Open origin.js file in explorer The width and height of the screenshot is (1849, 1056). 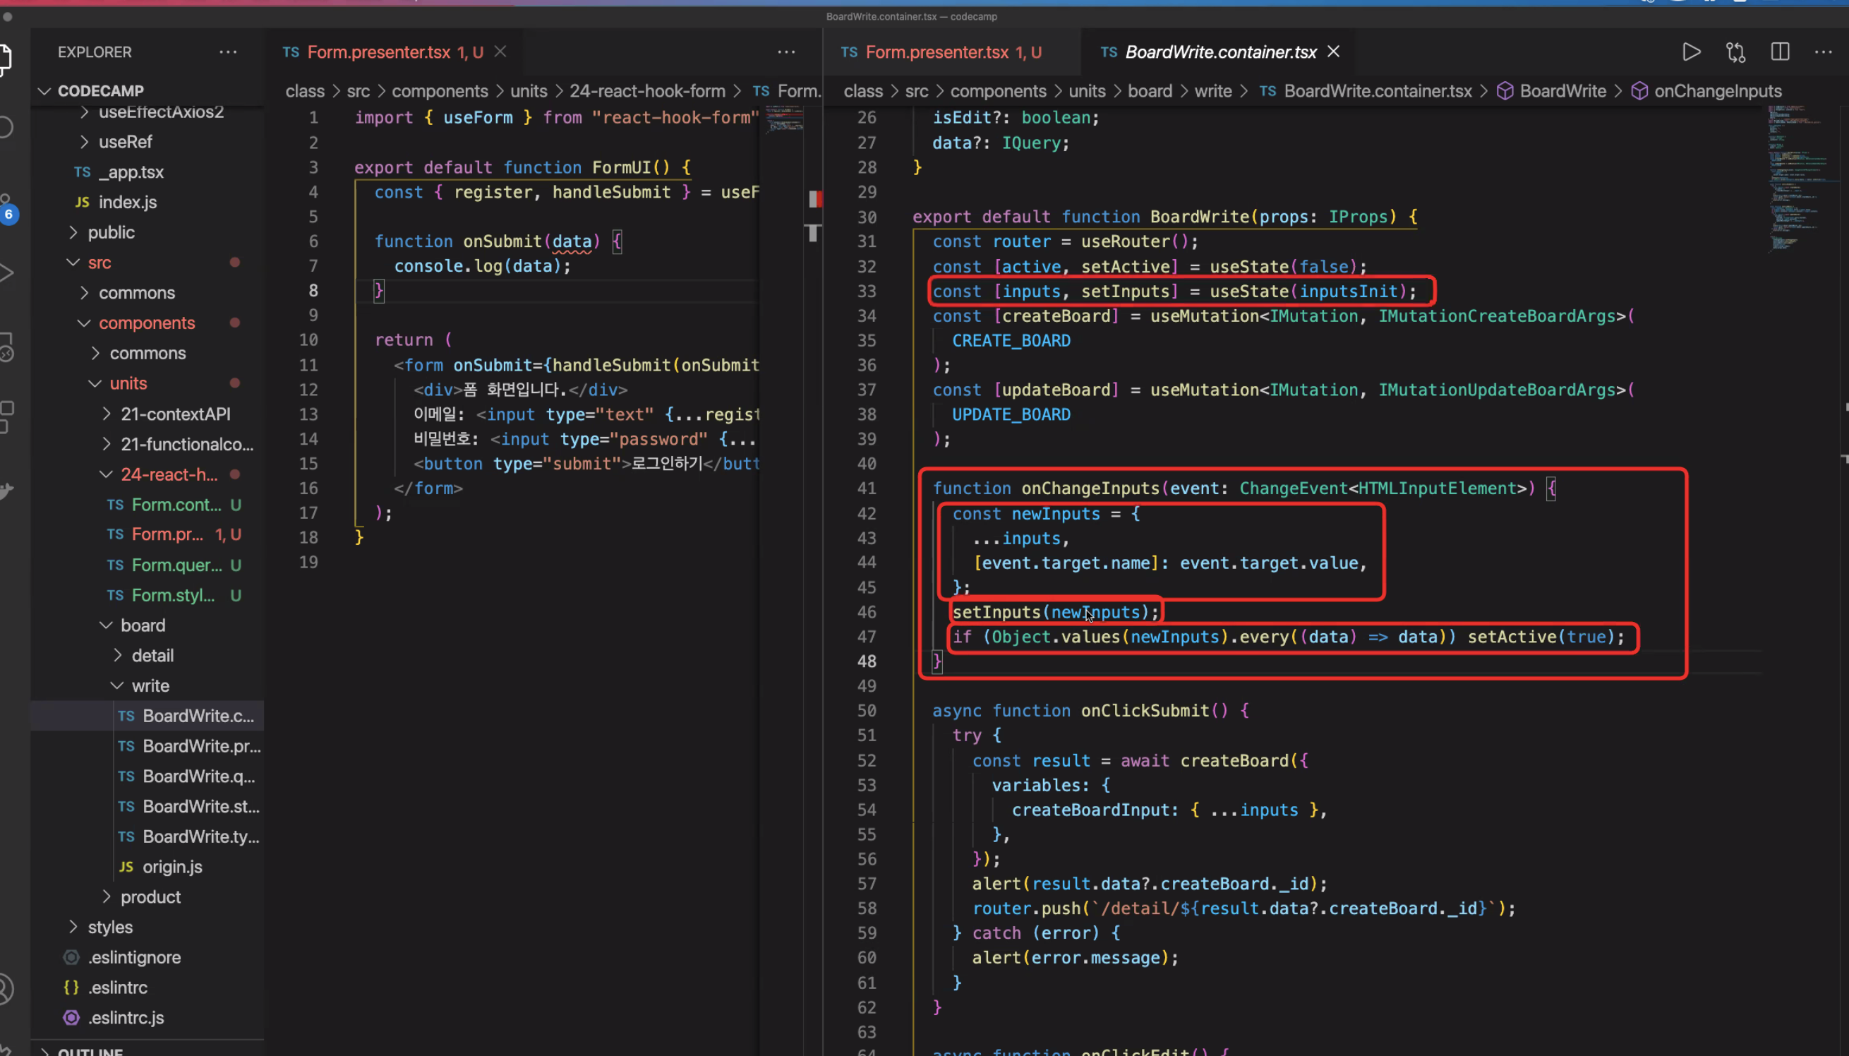tap(172, 867)
